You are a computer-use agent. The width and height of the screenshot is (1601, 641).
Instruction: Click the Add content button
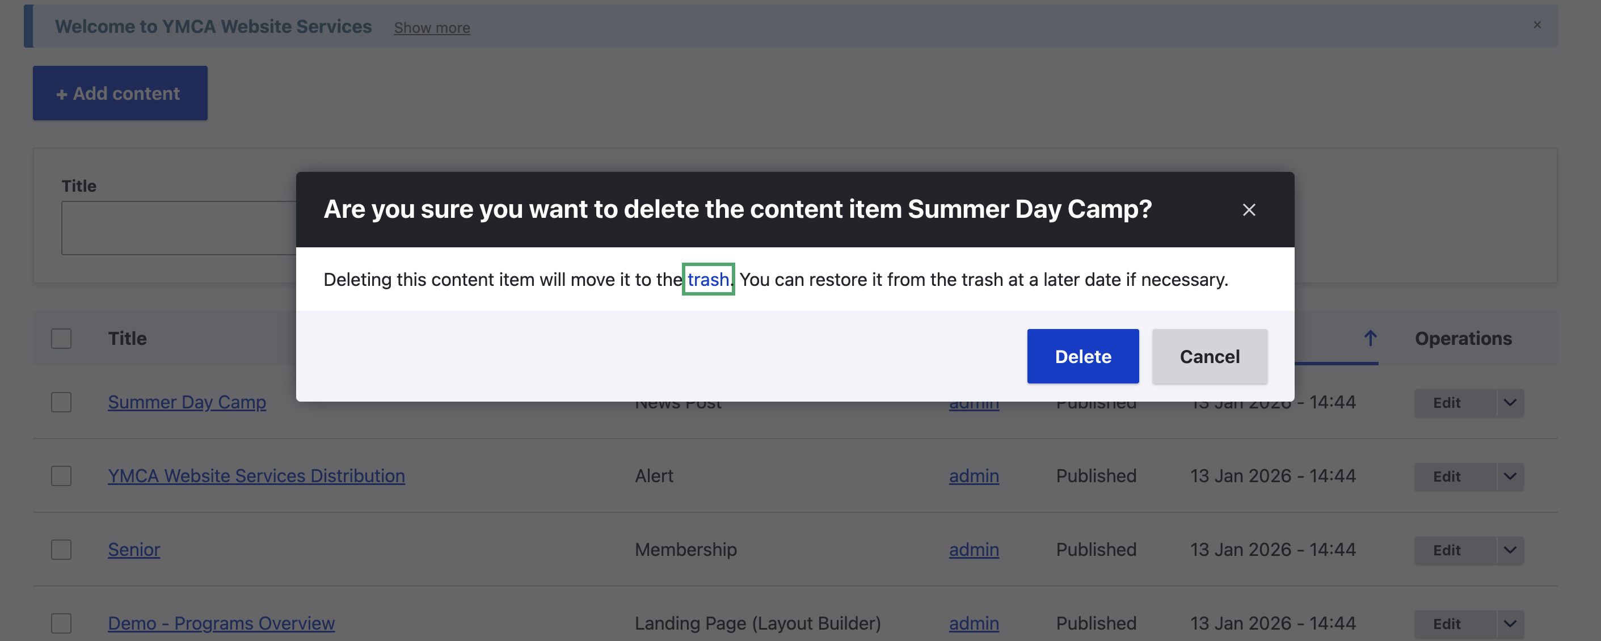click(x=120, y=93)
